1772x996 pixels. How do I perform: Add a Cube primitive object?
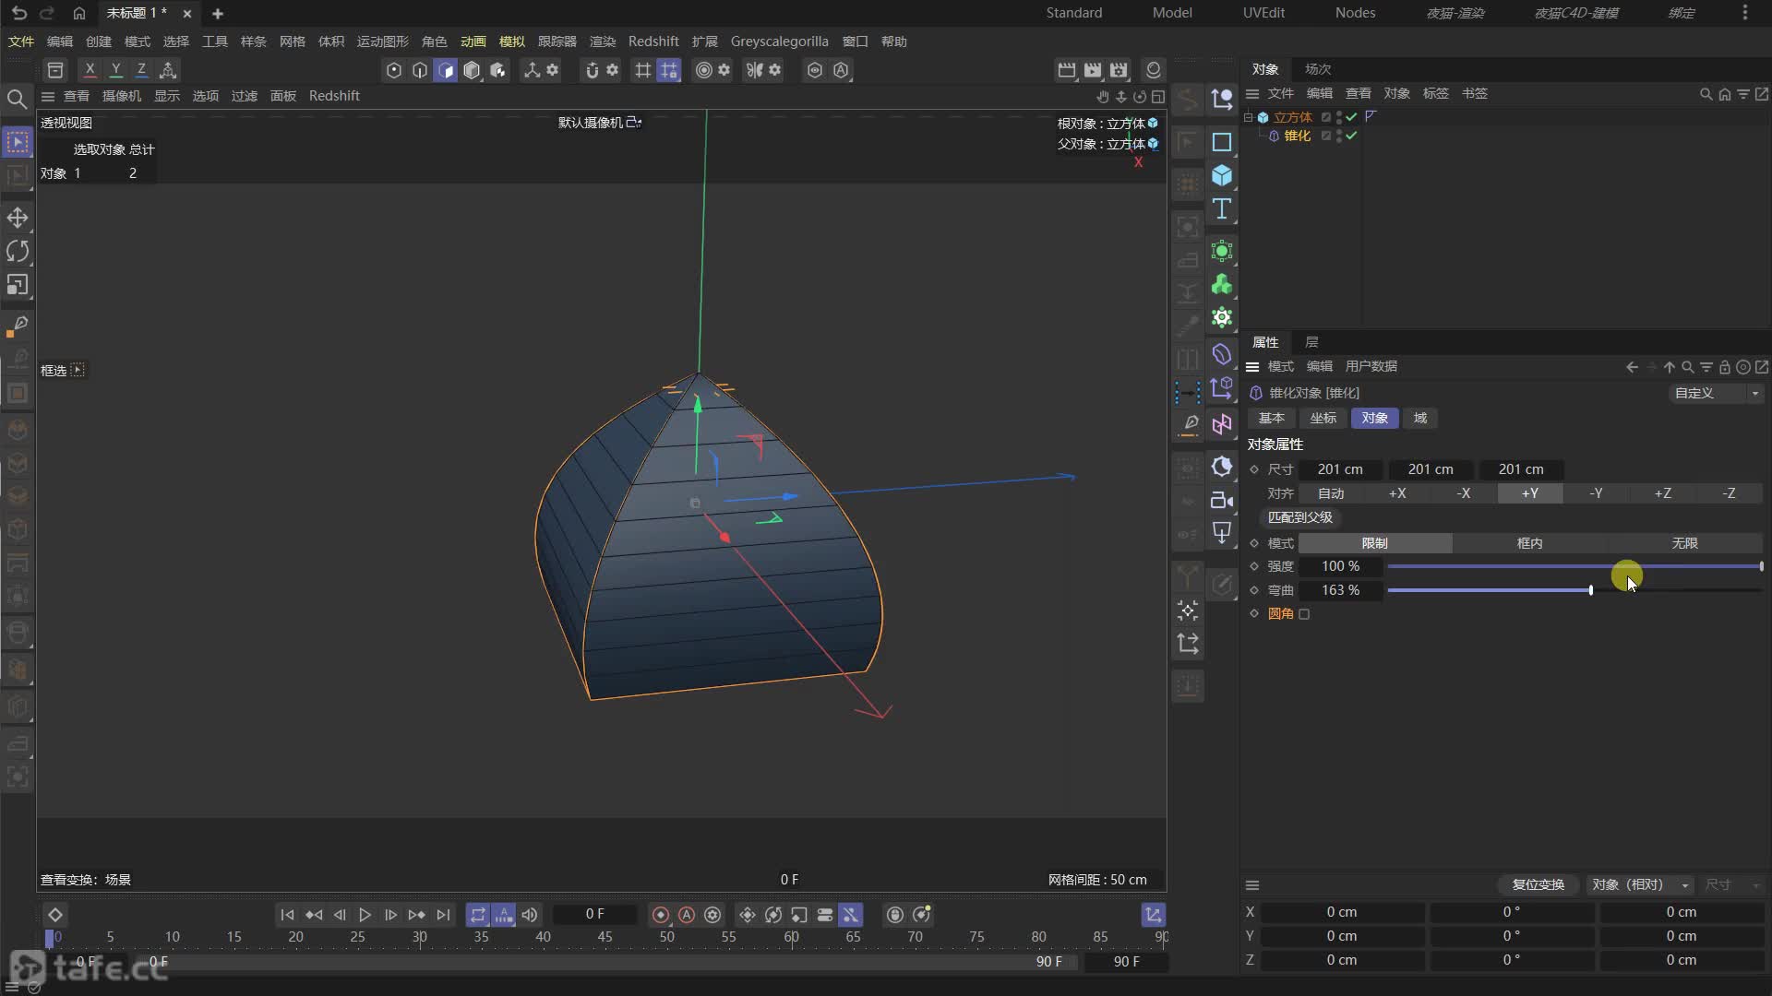[x=1222, y=175]
